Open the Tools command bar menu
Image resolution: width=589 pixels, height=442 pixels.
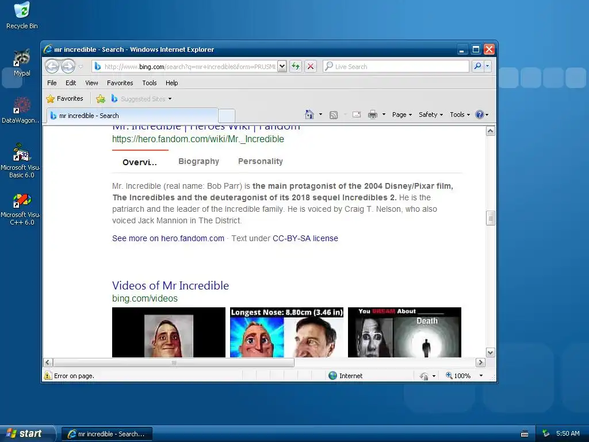pos(460,115)
